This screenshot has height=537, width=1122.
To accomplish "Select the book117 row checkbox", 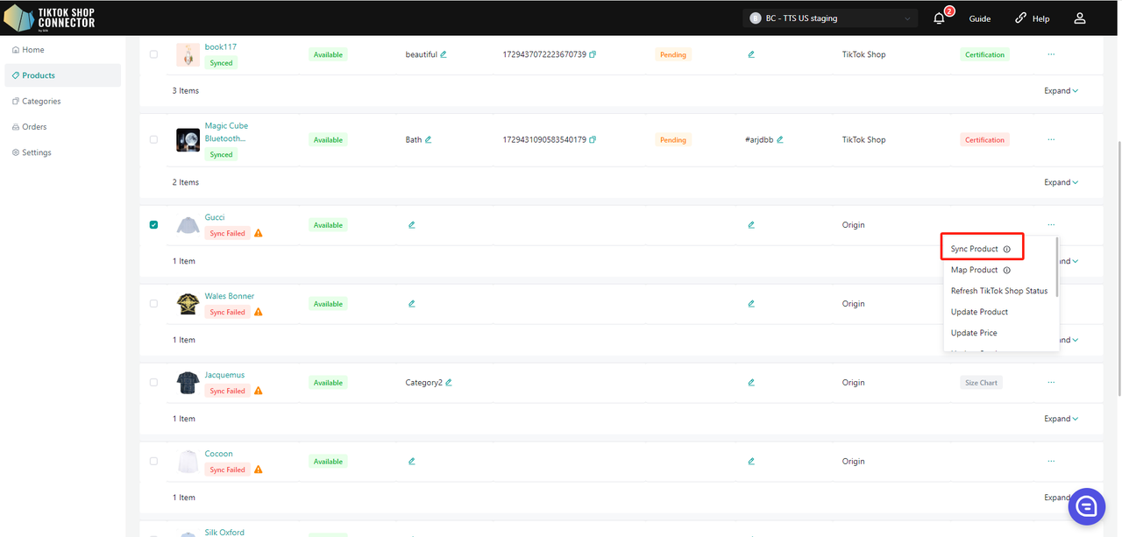I will click(153, 54).
